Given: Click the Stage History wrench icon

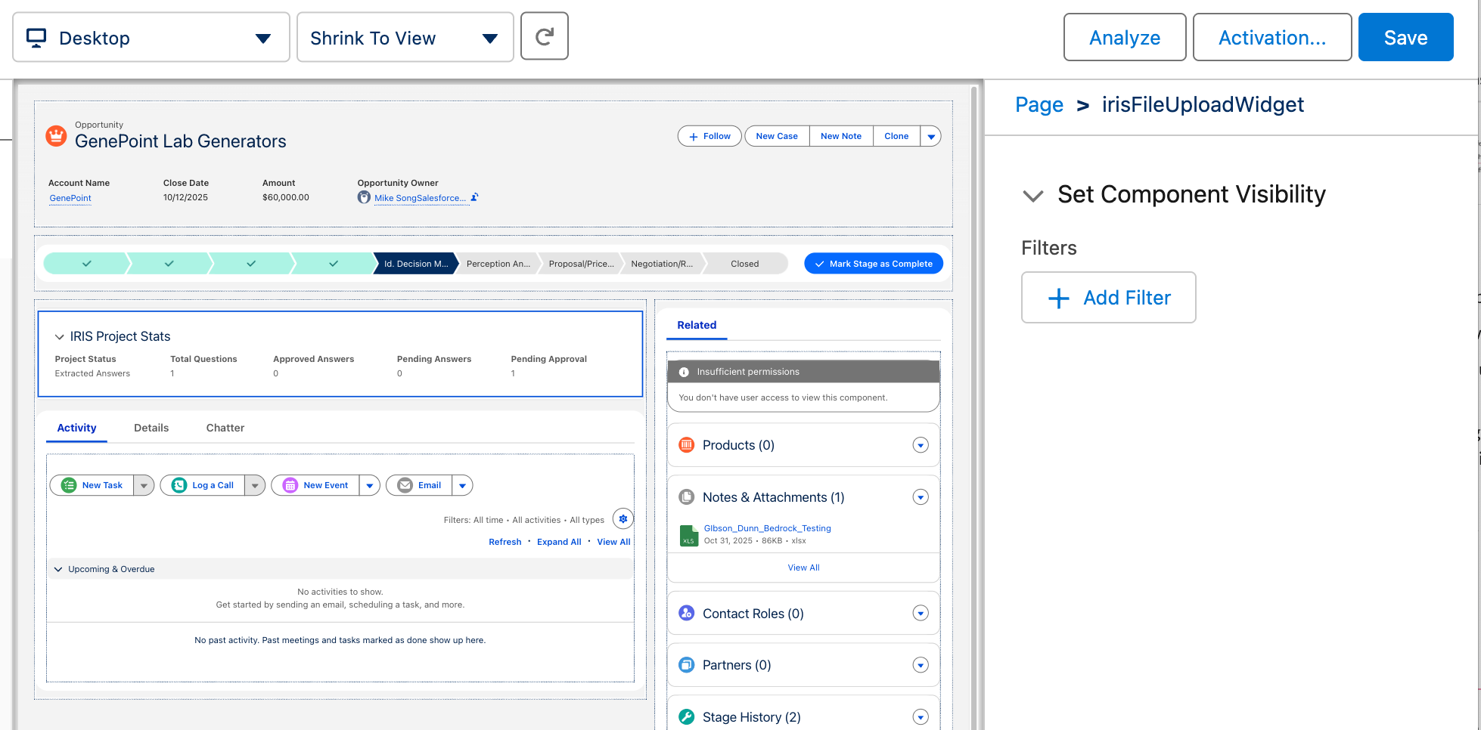Looking at the screenshot, I should [687, 717].
